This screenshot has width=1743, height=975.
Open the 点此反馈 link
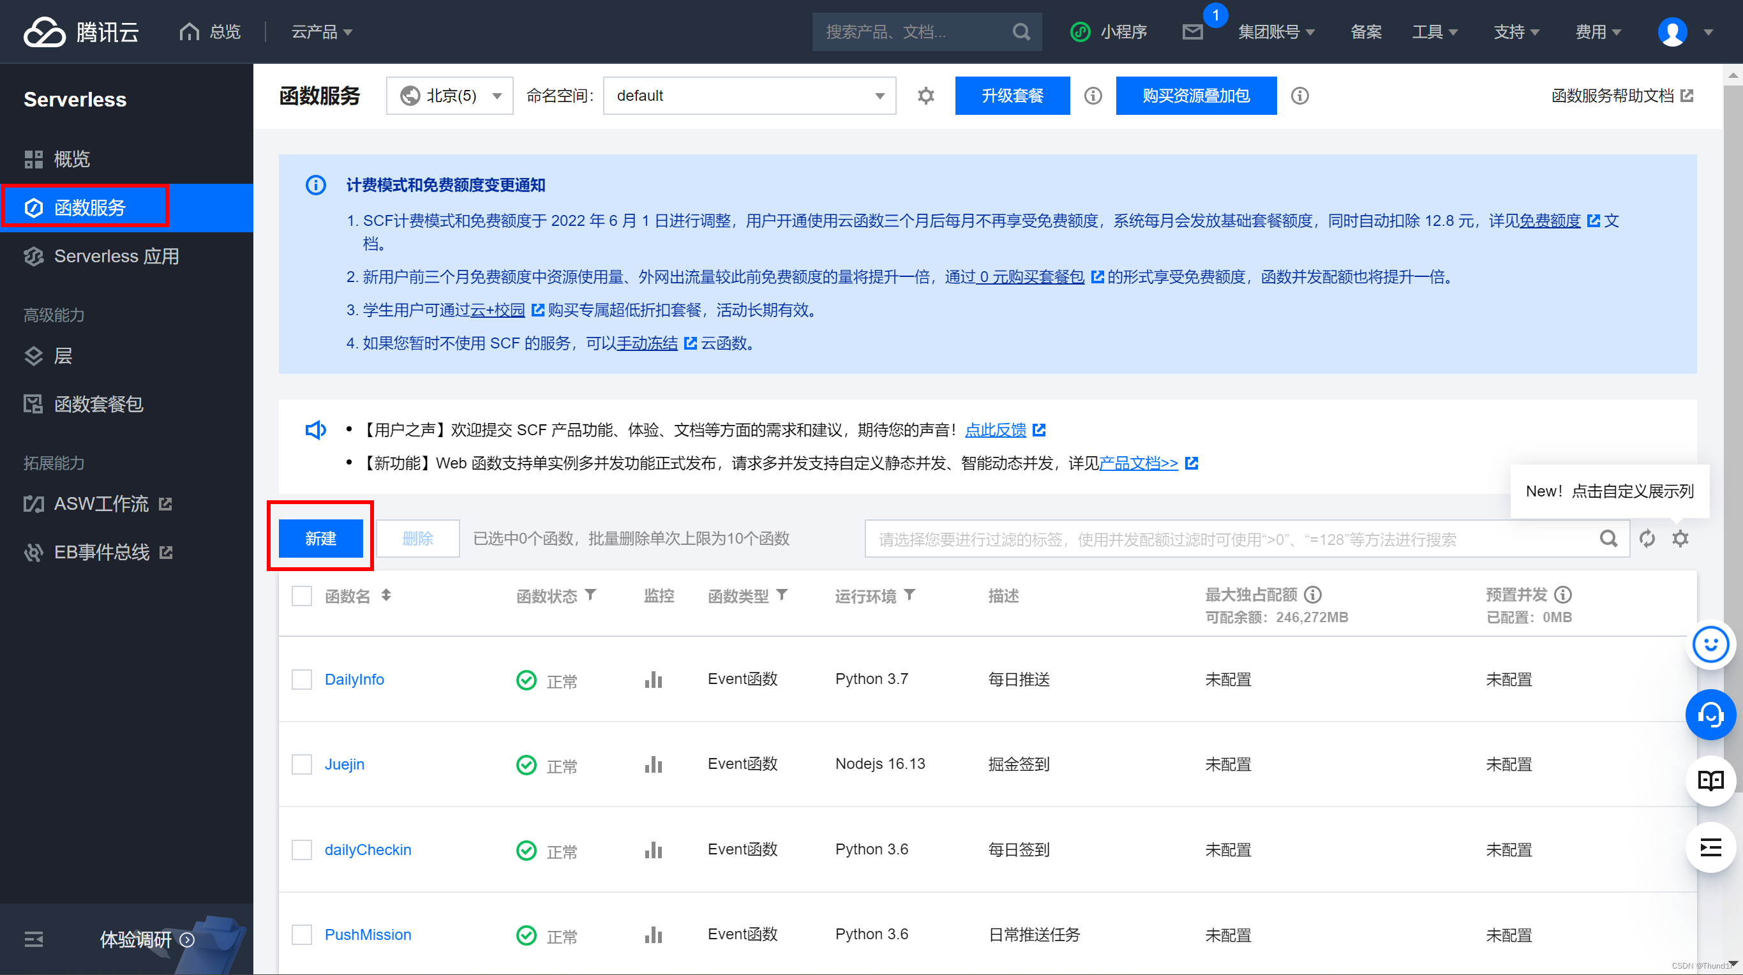(996, 429)
